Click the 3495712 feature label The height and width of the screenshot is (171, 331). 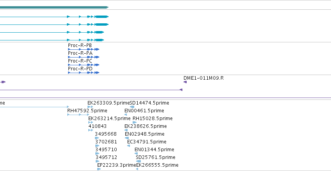[x=106, y=157]
